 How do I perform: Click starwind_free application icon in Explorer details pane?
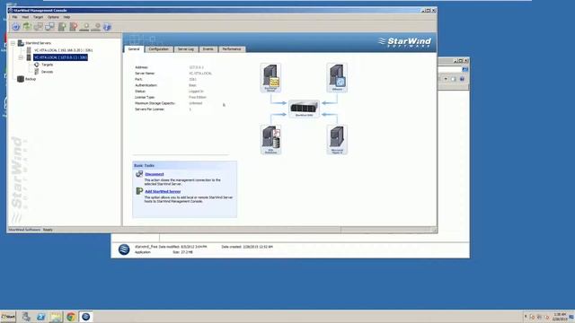point(124,249)
